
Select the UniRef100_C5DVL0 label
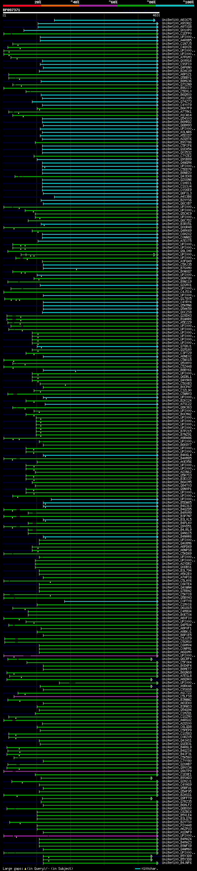(177, 91)
